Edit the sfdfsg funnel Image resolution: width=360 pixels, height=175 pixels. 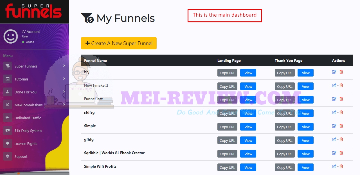click(334, 113)
